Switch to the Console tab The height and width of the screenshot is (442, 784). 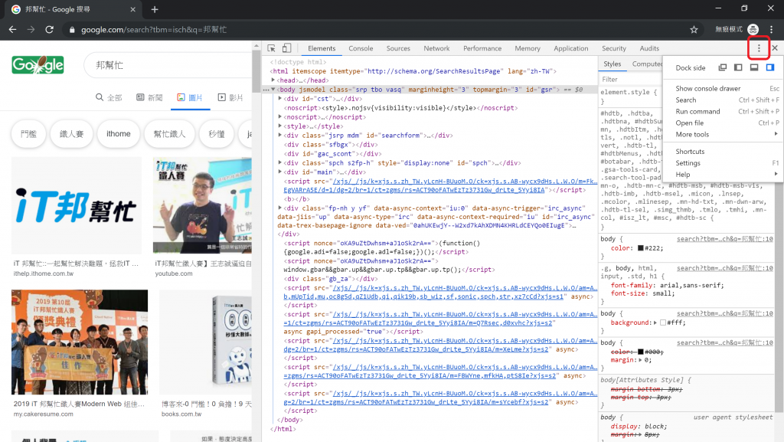(x=361, y=48)
